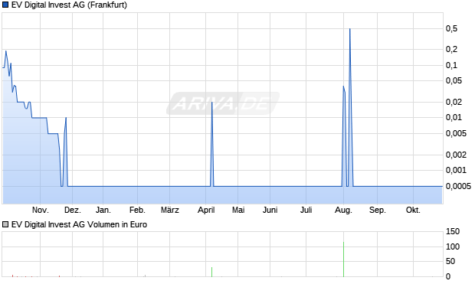Click the 0,01 price axis value

pyautogui.click(x=454, y=117)
